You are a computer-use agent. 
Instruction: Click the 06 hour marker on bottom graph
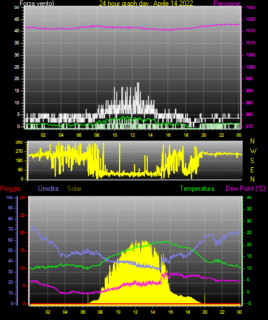coord(83,312)
